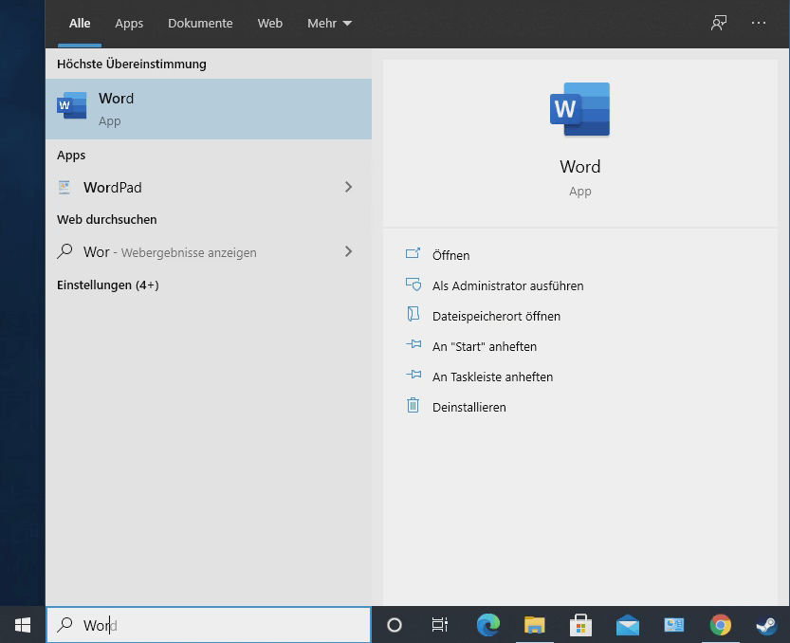Expand WordPad result with chevron arrow

click(x=348, y=187)
